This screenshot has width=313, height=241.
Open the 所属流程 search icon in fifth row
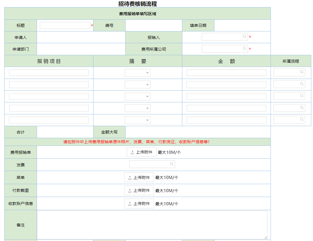(x=302, y=119)
